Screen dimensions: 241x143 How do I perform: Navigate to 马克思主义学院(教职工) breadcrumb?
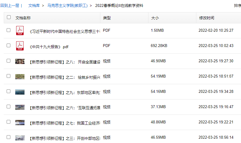point(67,5)
